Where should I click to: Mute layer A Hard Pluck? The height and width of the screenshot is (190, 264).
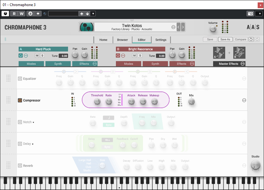click(37, 55)
